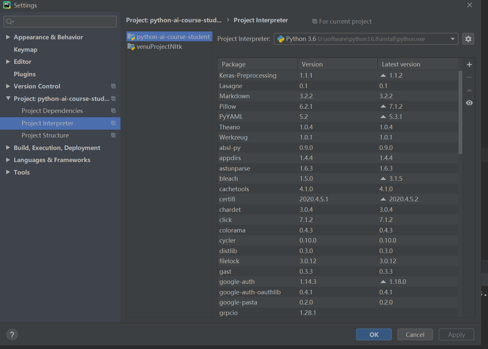Select the cycler package row
Screen dimensions: 488x349
tap(338, 240)
